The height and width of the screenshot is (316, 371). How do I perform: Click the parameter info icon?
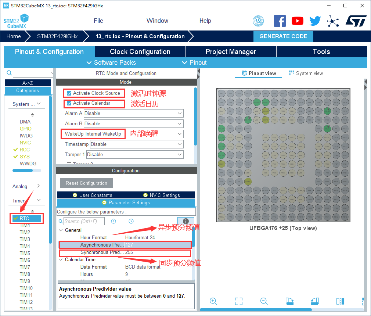(186, 221)
